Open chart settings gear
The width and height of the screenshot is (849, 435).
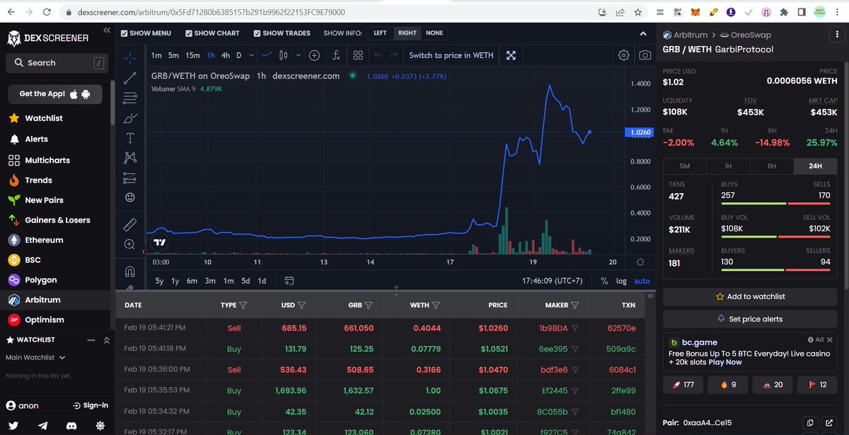click(623, 55)
